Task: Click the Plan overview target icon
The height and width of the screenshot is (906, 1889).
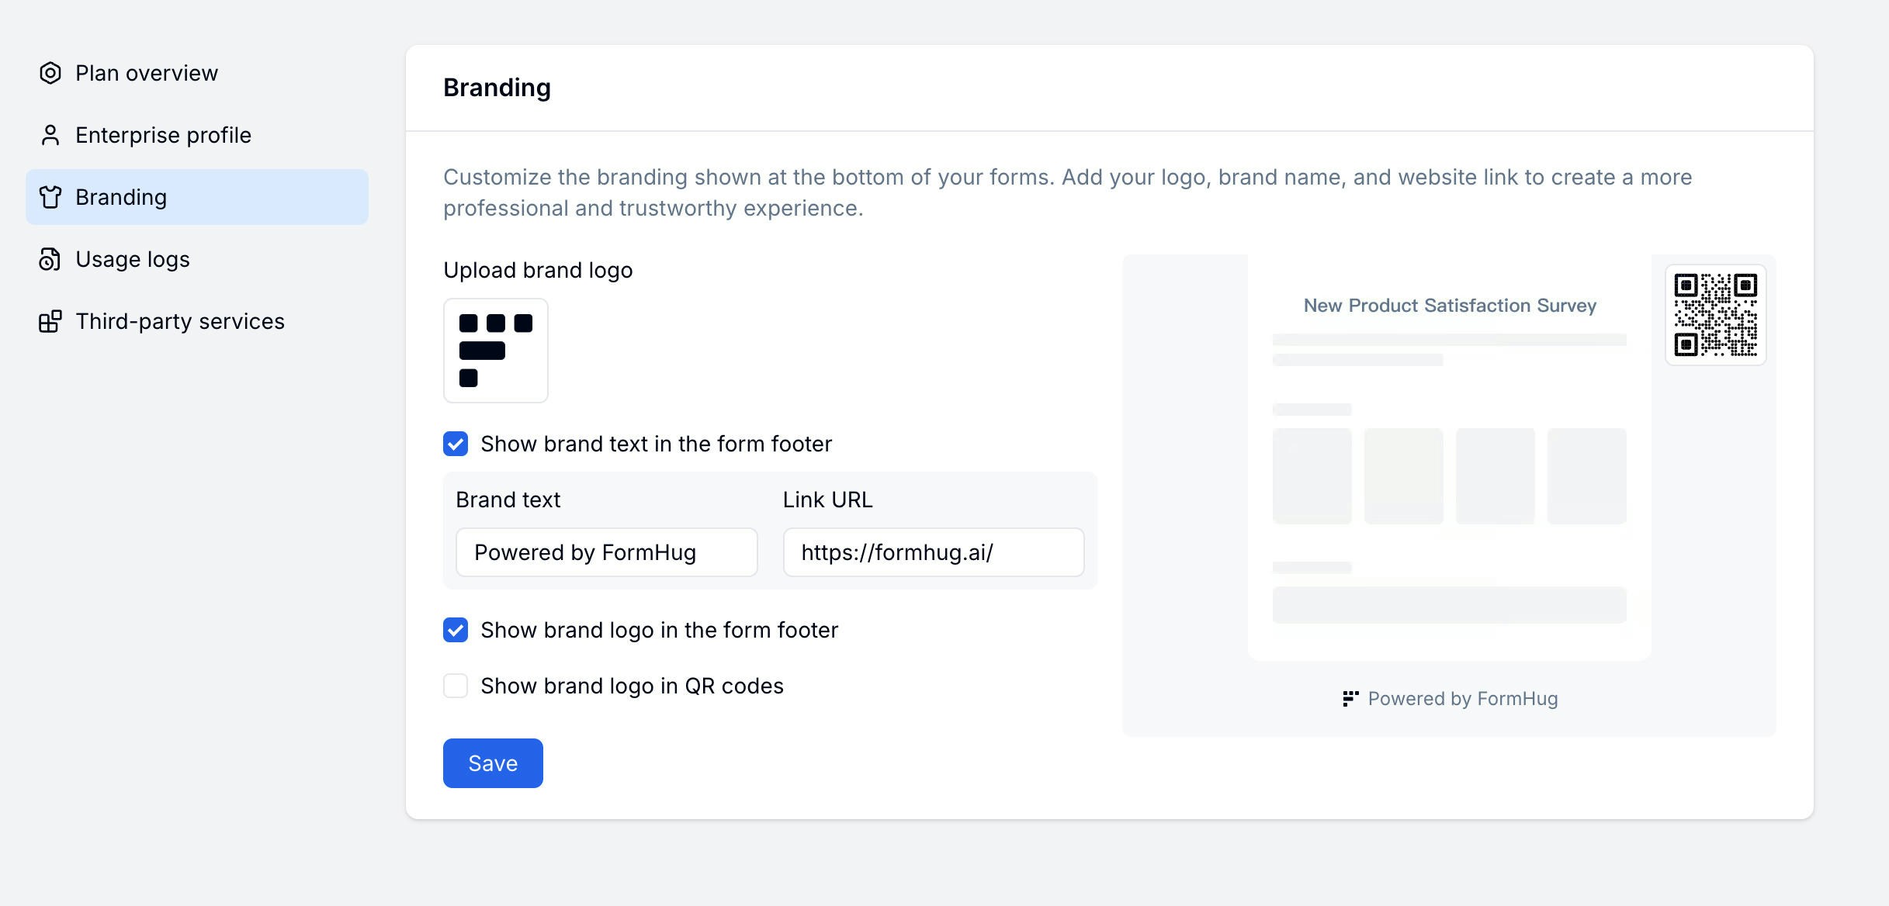Action: pos(50,73)
